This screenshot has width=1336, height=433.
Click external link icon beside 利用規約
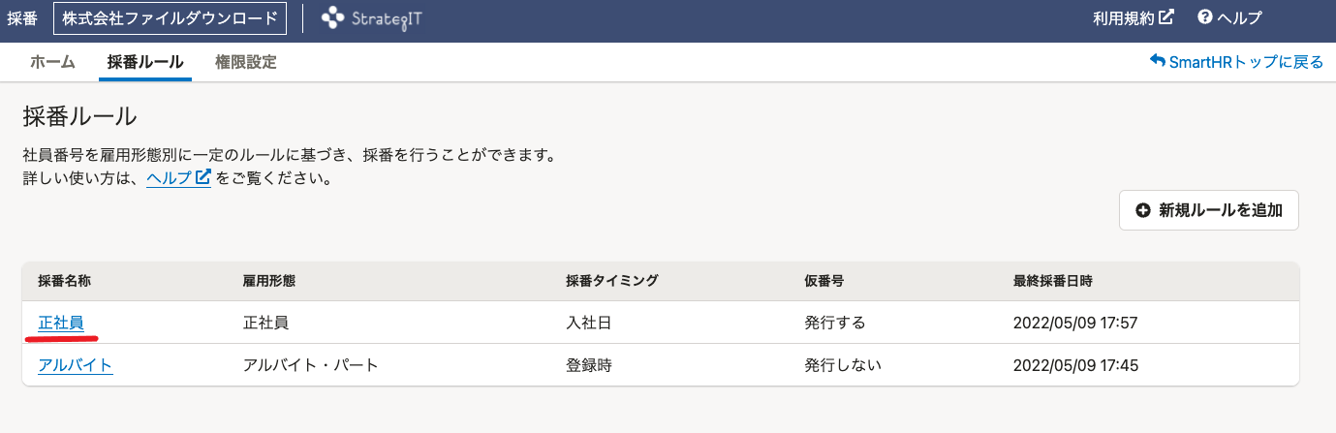pos(1167,17)
